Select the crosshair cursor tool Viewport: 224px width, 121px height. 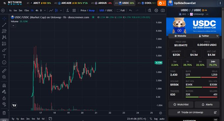(4, 18)
